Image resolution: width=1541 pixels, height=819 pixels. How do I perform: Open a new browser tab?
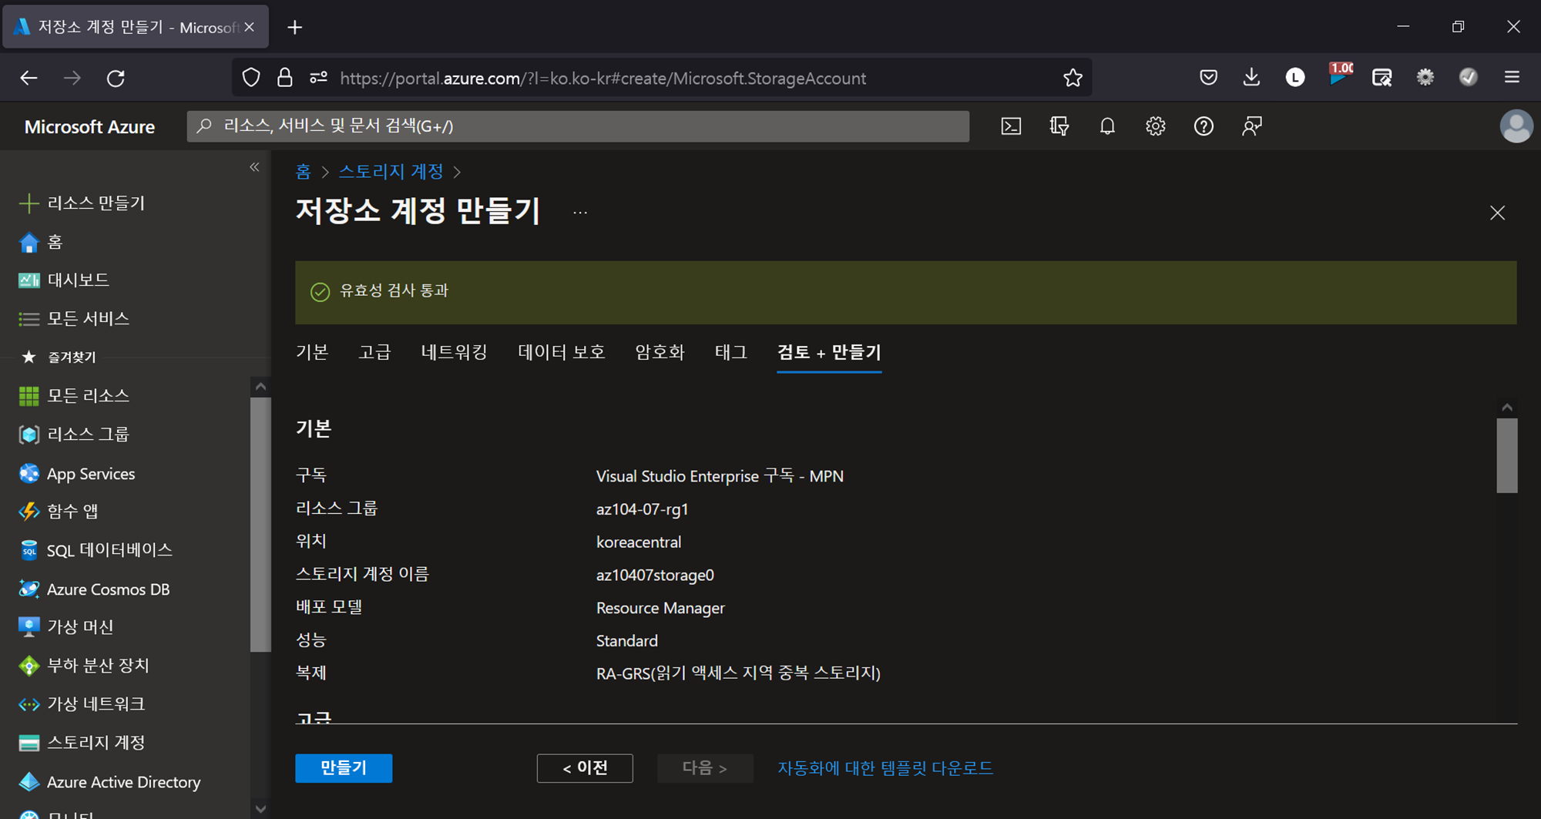click(x=294, y=28)
